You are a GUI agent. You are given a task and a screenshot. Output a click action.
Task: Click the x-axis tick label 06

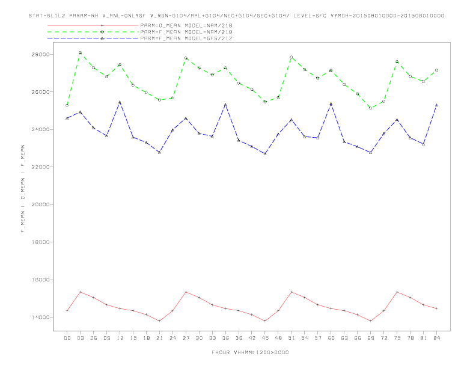click(x=94, y=338)
